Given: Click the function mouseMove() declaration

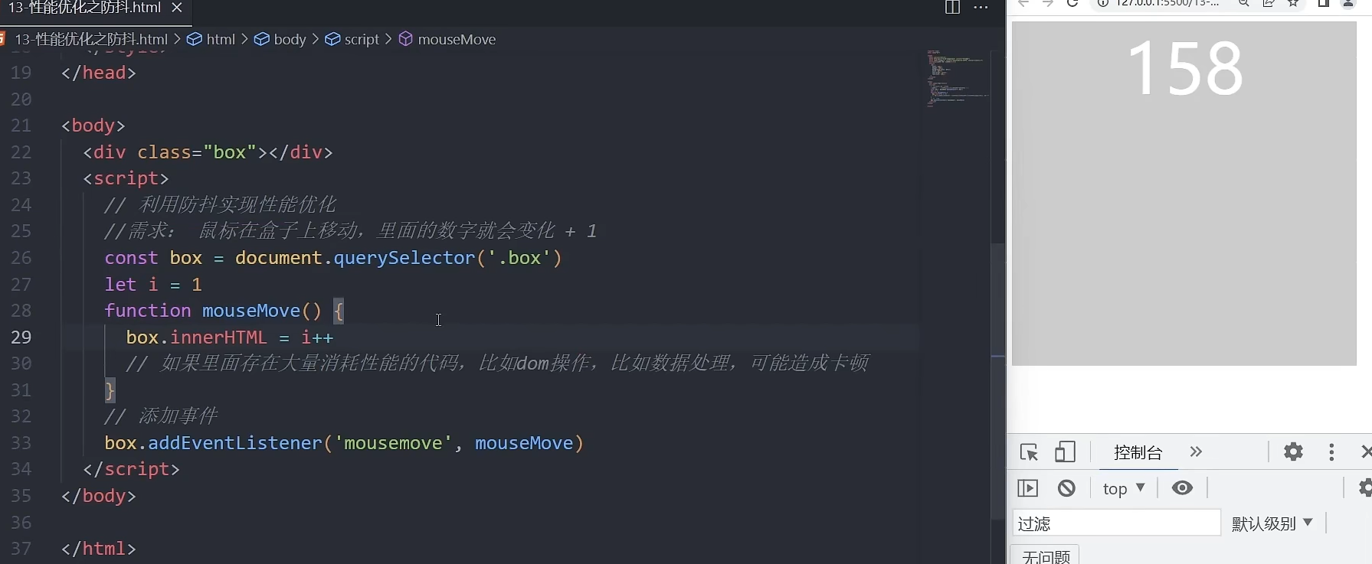Looking at the screenshot, I should [x=224, y=311].
